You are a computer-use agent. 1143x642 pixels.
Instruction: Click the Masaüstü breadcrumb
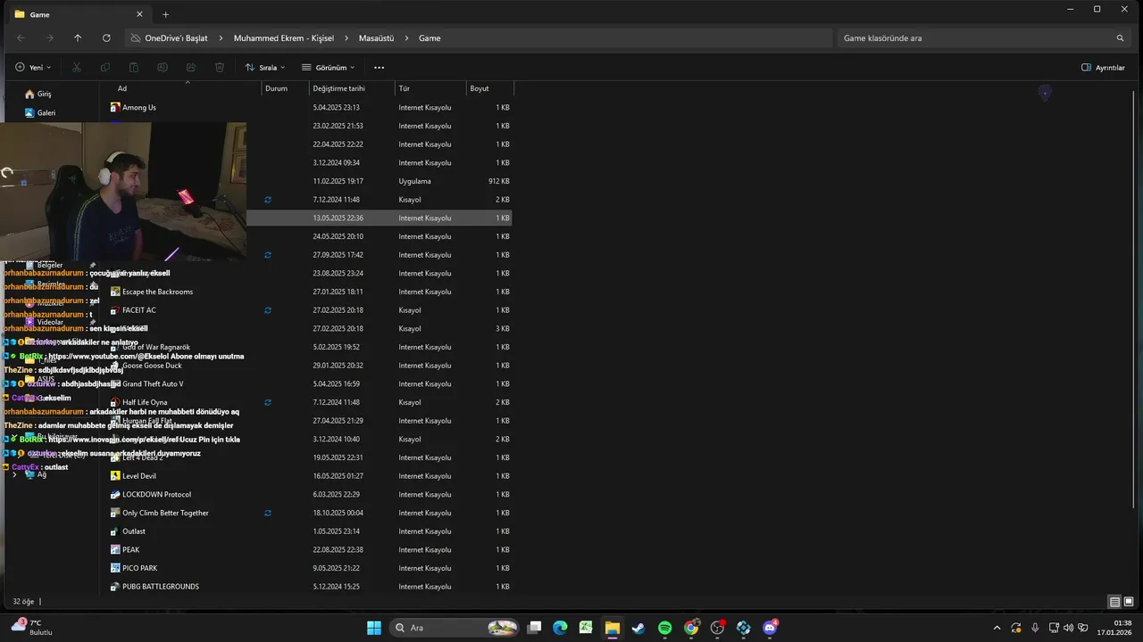pos(376,38)
